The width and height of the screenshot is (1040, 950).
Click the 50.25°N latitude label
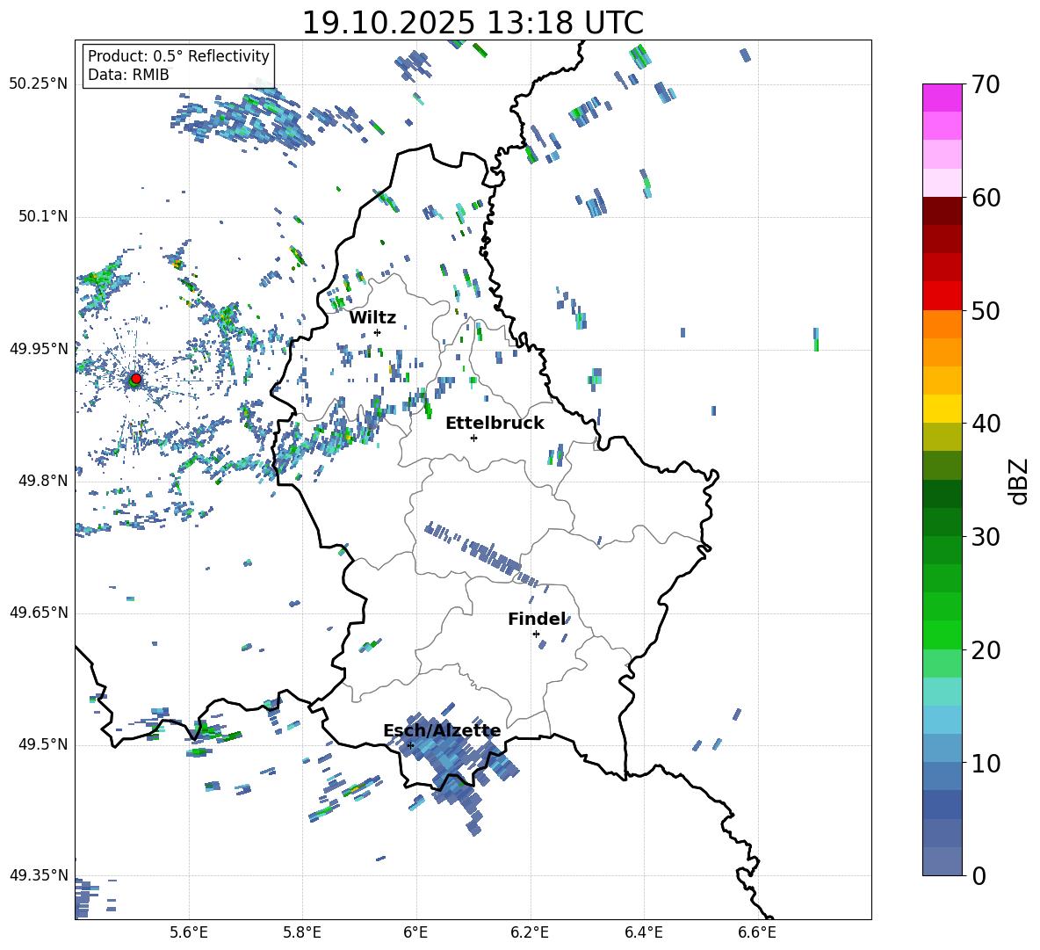click(x=39, y=84)
